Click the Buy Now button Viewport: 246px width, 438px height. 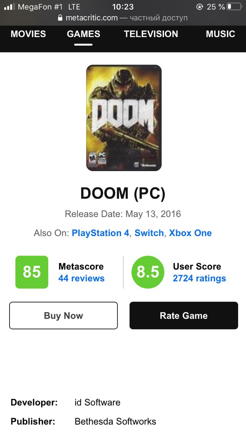click(x=64, y=315)
